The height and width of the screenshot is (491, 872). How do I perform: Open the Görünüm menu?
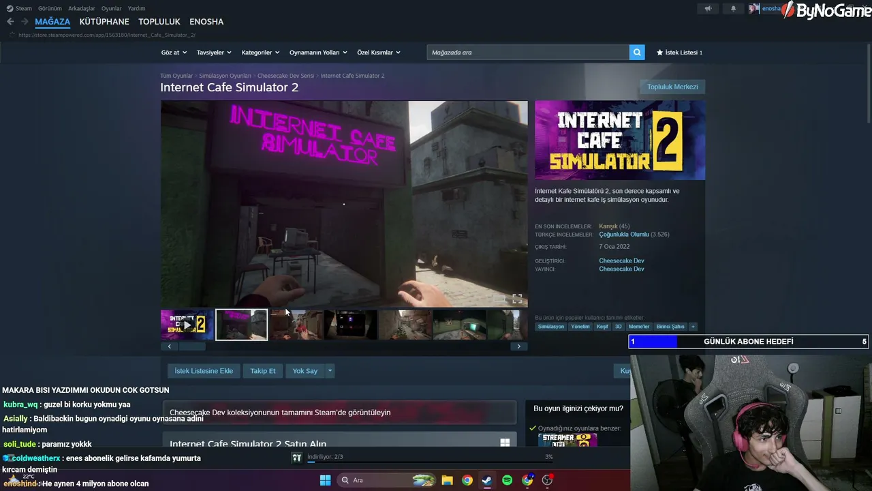pyautogui.click(x=50, y=9)
